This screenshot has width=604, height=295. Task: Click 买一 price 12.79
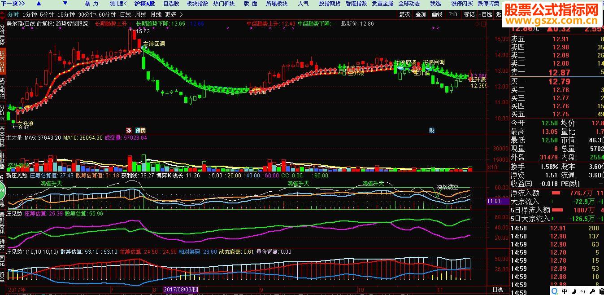pyautogui.click(x=559, y=81)
